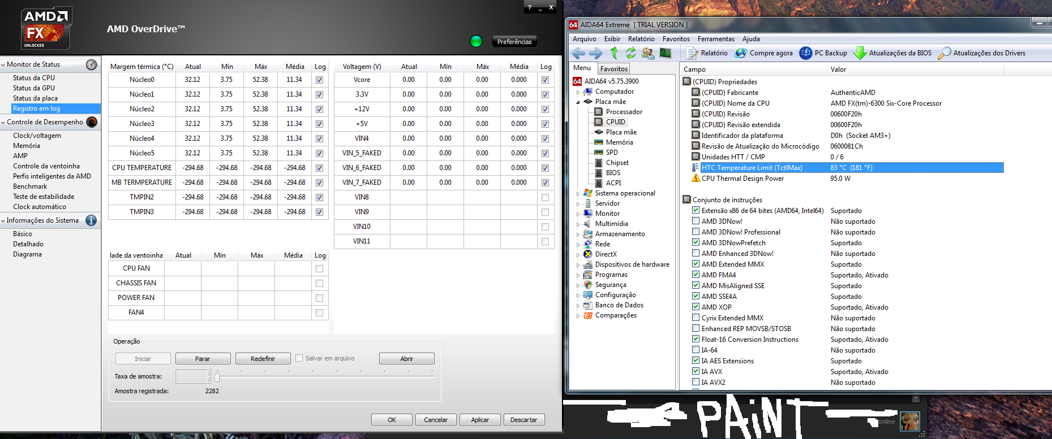The height and width of the screenshot is (439, 1052).
Task: Click the green monitor icon in AIDA64 toolbar
Action: [x=665, y=53]
